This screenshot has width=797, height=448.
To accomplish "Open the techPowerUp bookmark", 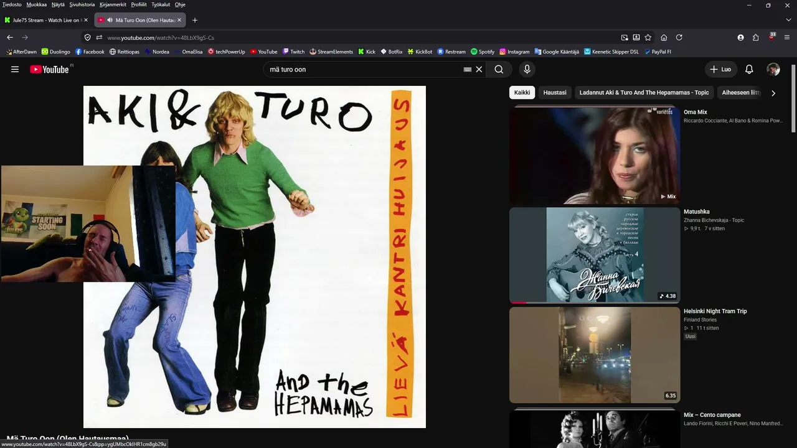I will click(x=227, y=52).
